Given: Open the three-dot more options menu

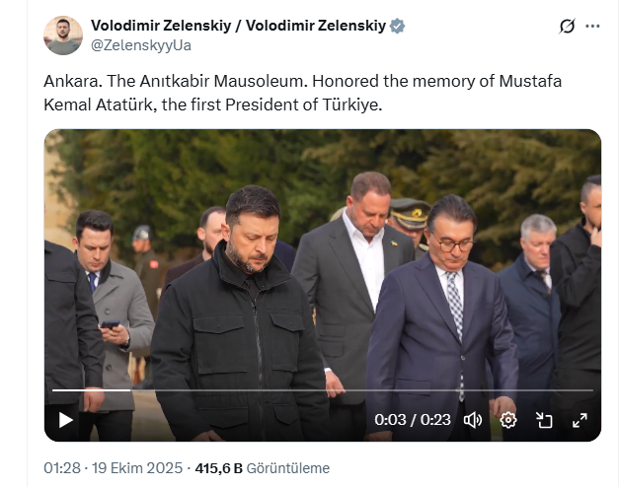Looking at the screenshot, I should (592, 27).
